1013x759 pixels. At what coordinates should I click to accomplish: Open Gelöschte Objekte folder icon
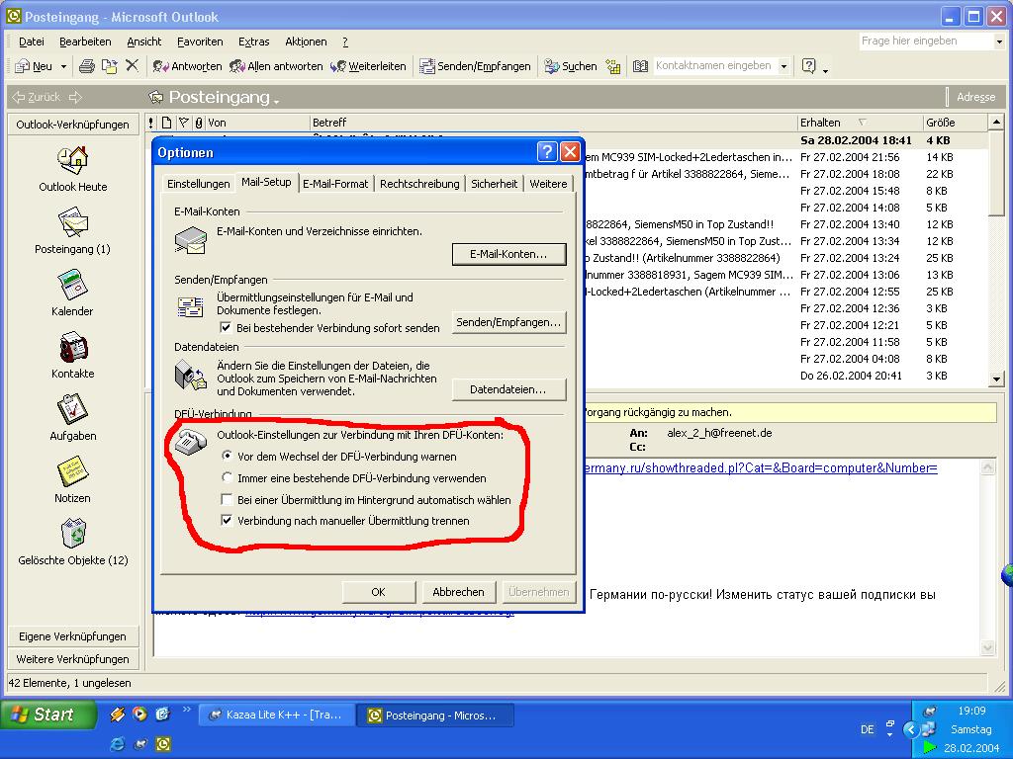tap(73, 535)
